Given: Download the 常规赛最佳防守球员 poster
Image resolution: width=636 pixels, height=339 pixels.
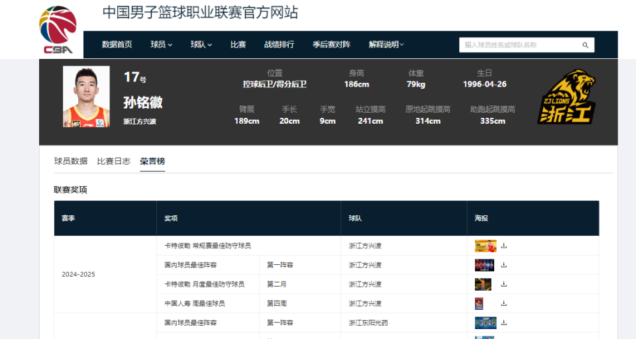Looking at the screenshot, I should point(503,246).
